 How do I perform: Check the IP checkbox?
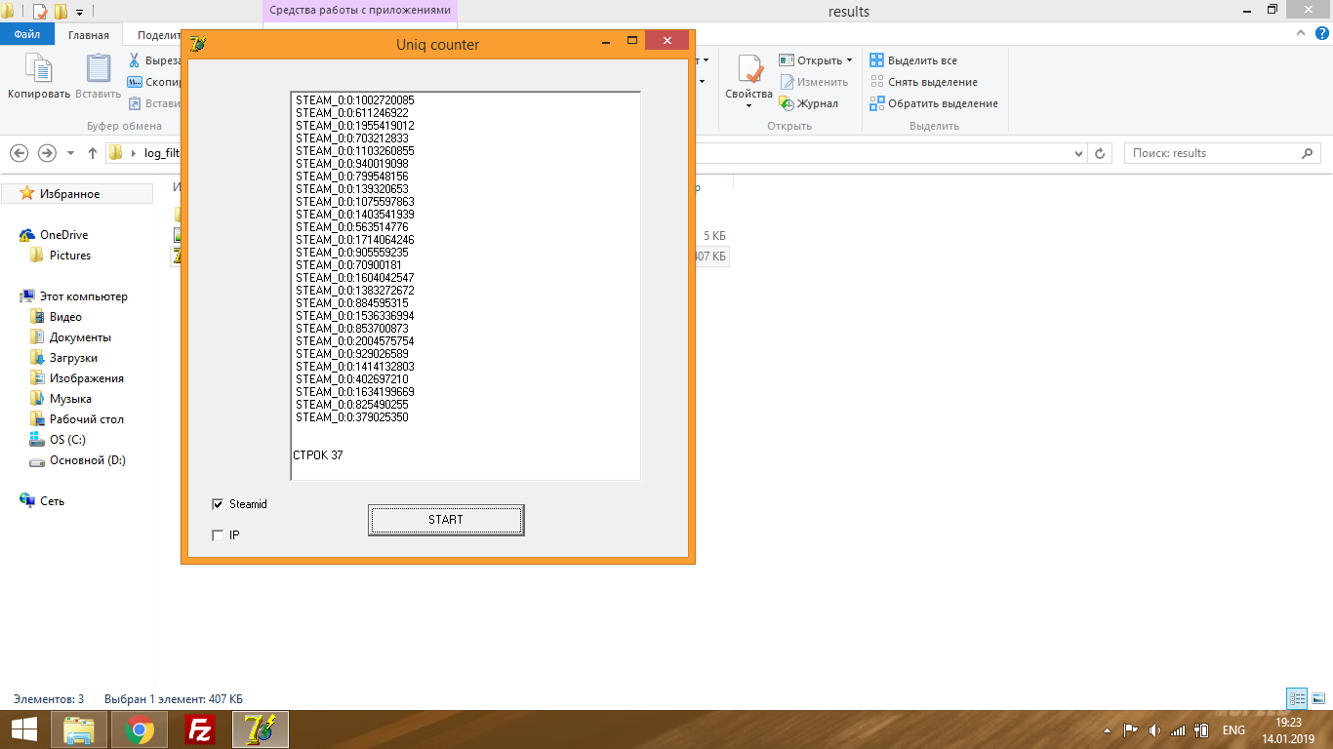(x=218, y=535)
